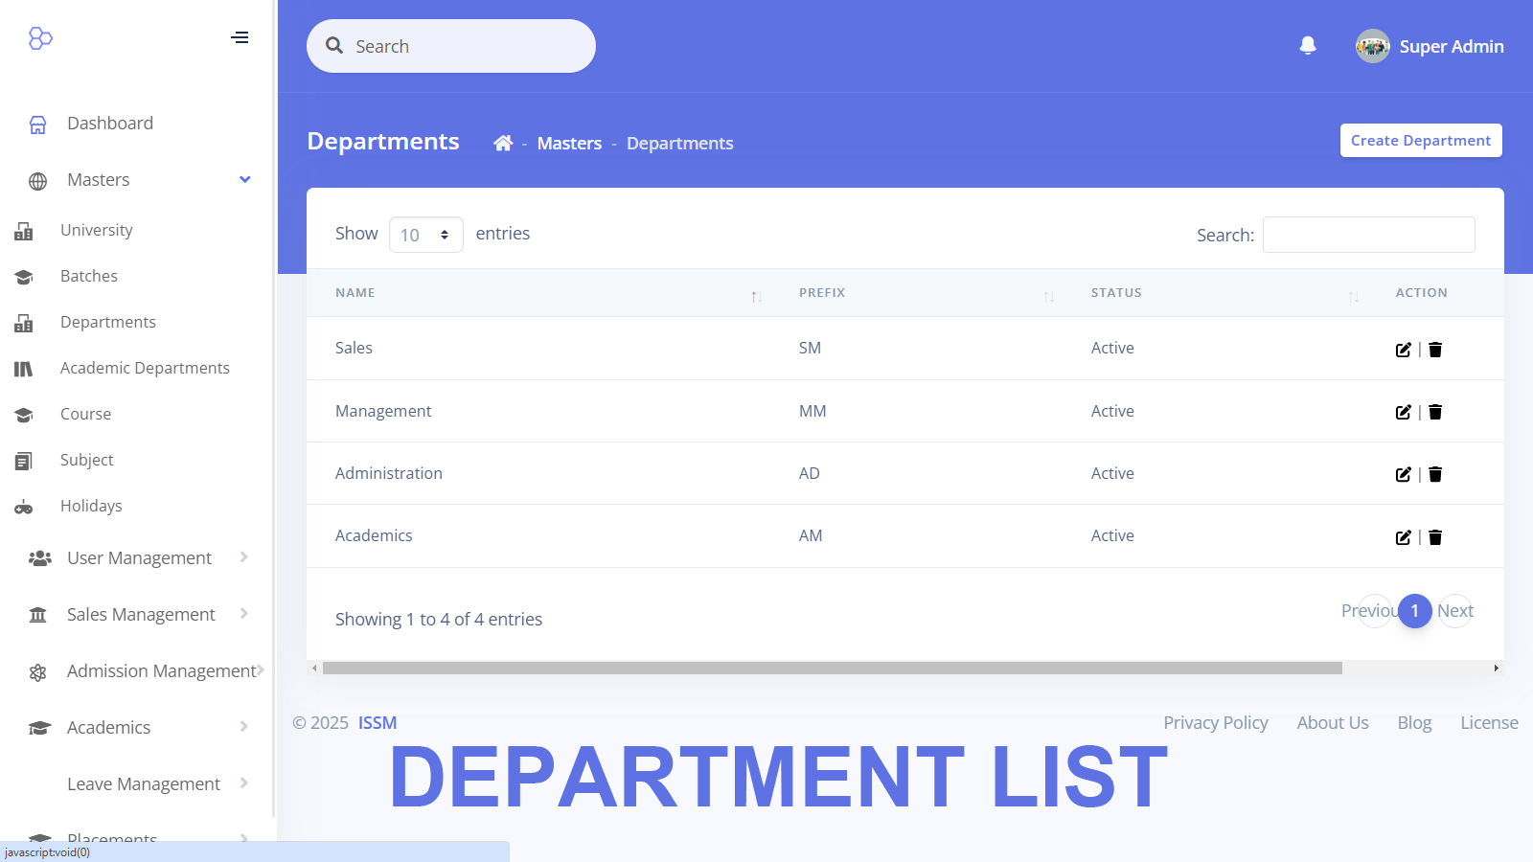Click the edit icon for Administration row
Screen dimensions: 1533x862
1403,474
